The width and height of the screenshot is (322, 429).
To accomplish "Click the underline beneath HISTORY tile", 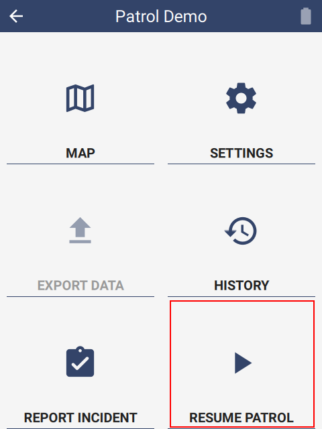I will 241,296.
